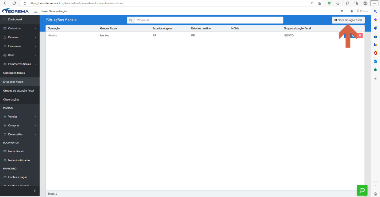Open Grupos de situação fiscal
Viewport: 380px width, 197px height.
click(20, 91)
